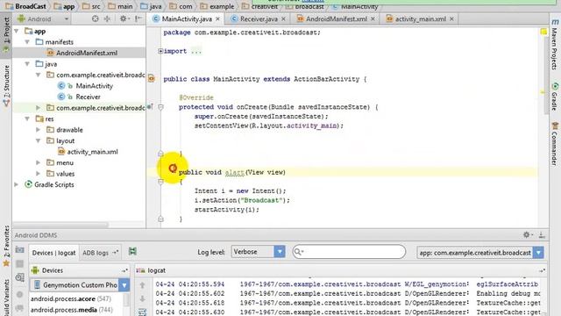
Task: Click the related XML file gutter icon
Action: [x=152, y=78]
